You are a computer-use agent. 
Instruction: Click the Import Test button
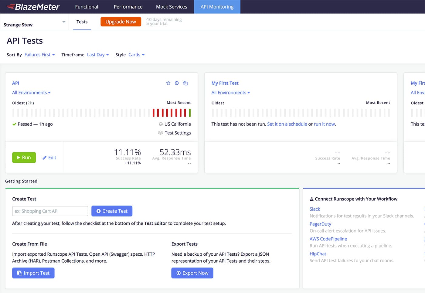pos(33,273)
